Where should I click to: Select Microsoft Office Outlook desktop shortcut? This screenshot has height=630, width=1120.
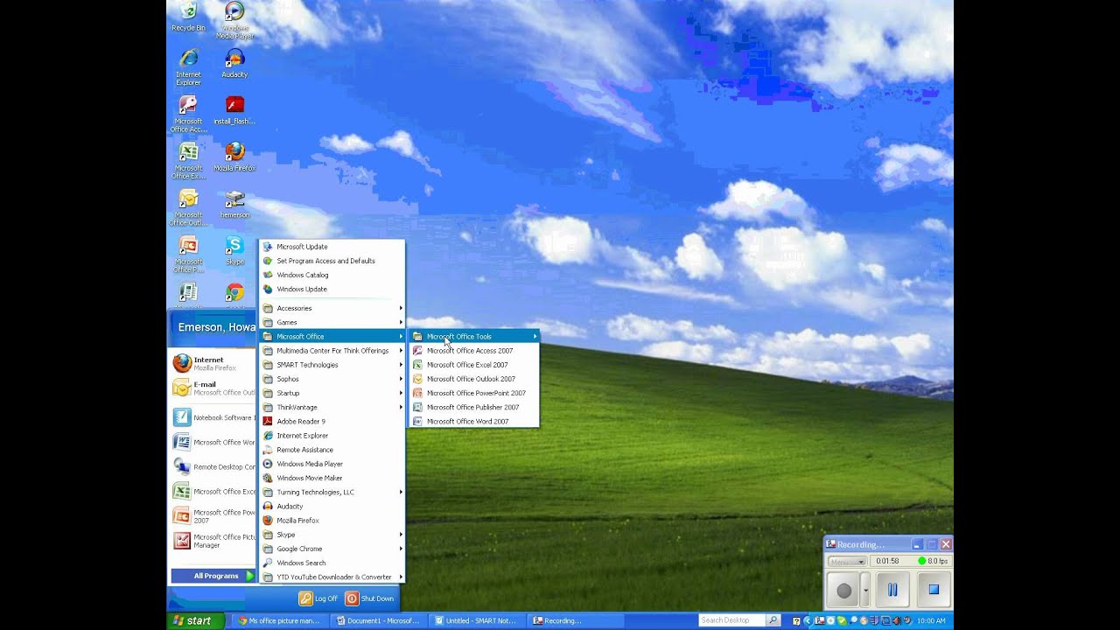click(x=188, y=208)
